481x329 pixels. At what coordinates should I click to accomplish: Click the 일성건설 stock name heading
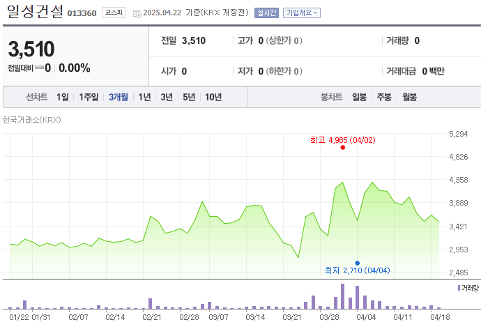[35, 12]
